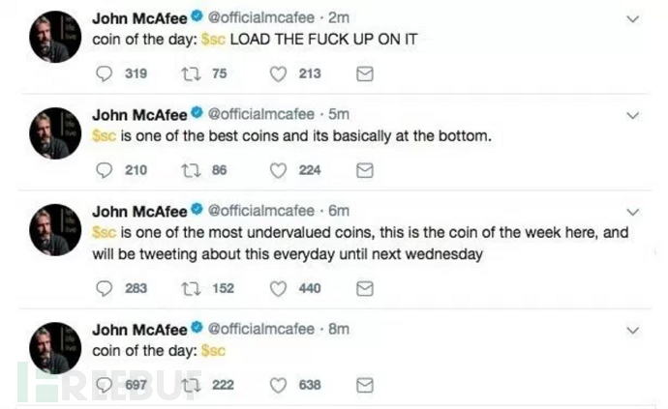The image size is (668, 409).
Task: Share the 6m tweet by direct message
Action: click(x=365, y=288)
